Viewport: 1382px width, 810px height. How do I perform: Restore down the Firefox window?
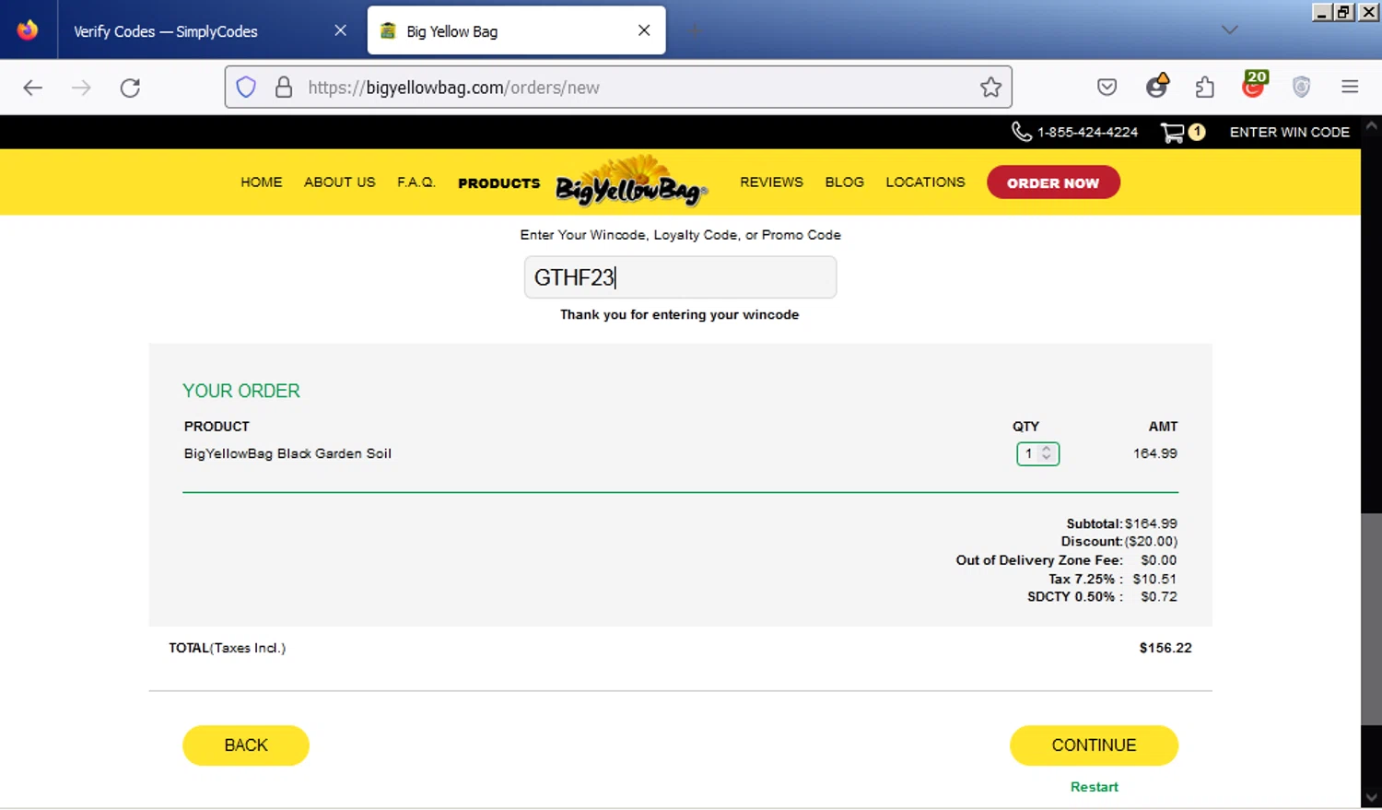click(1344, 12)
